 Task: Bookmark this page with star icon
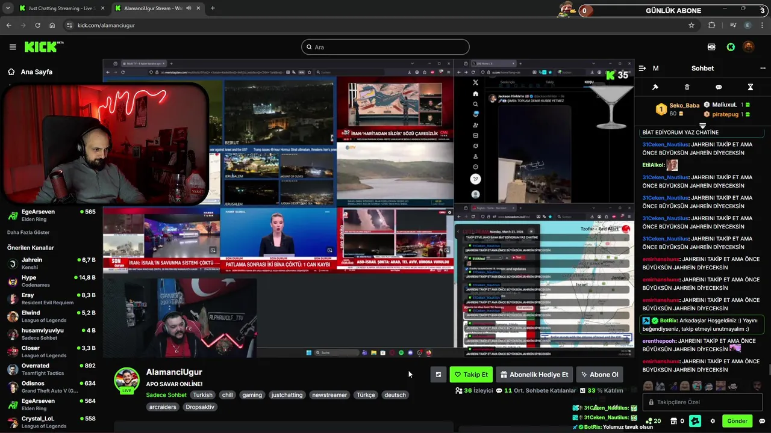click(691, 25)
